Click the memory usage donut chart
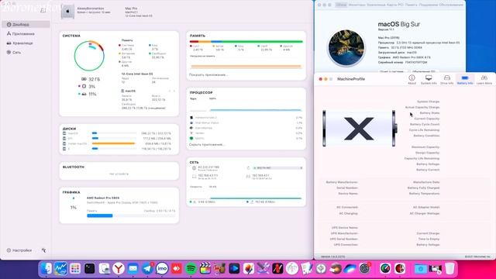The height and width of the screenshot is (279, 496). 89,56
